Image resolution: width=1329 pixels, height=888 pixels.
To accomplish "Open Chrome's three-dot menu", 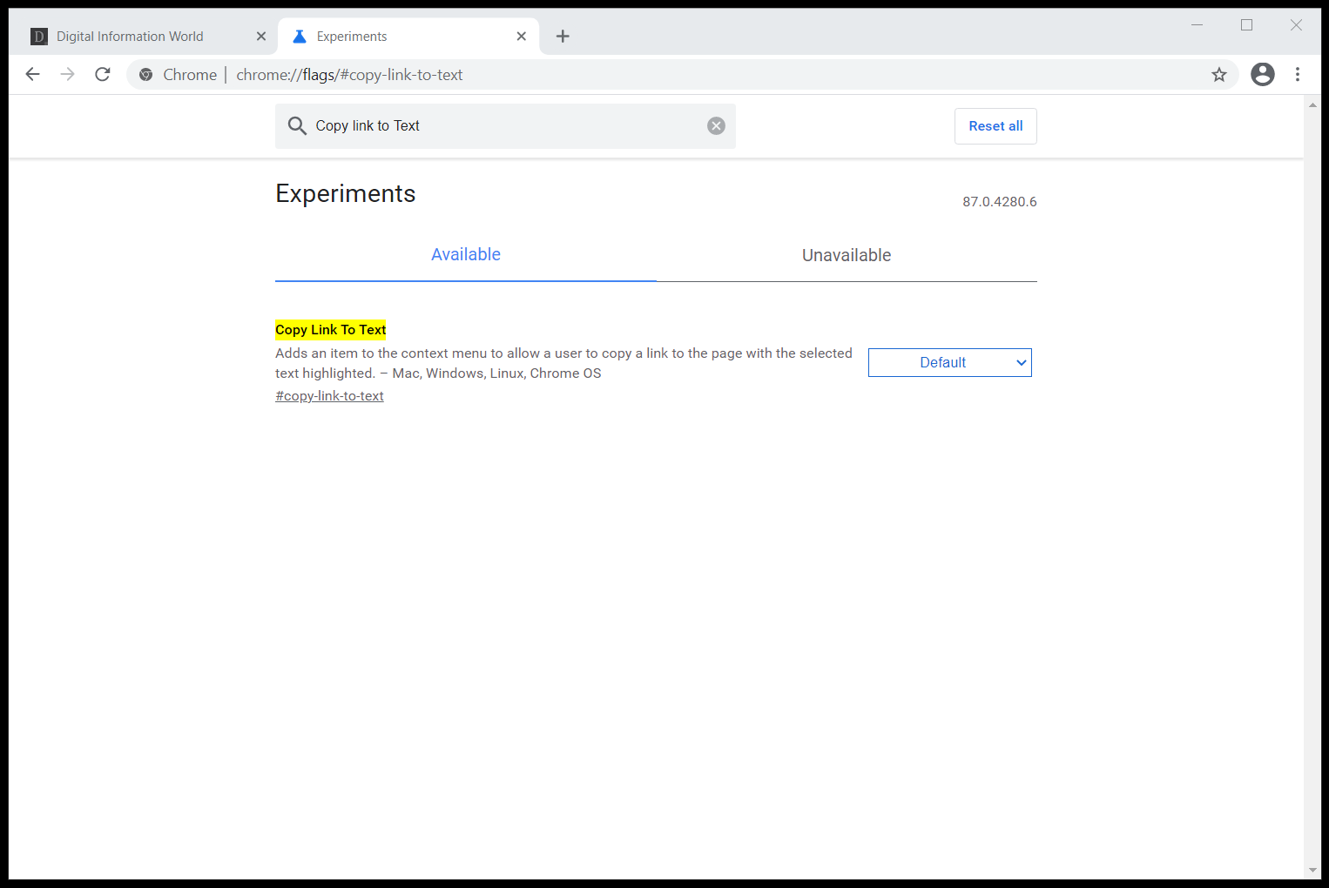I will [1298, 74].
